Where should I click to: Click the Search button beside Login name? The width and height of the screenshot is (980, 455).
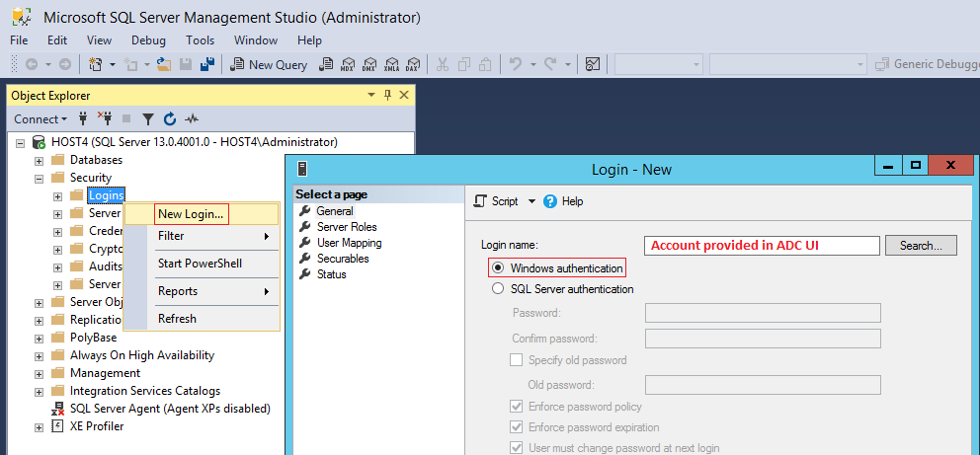tap(921, 245)
